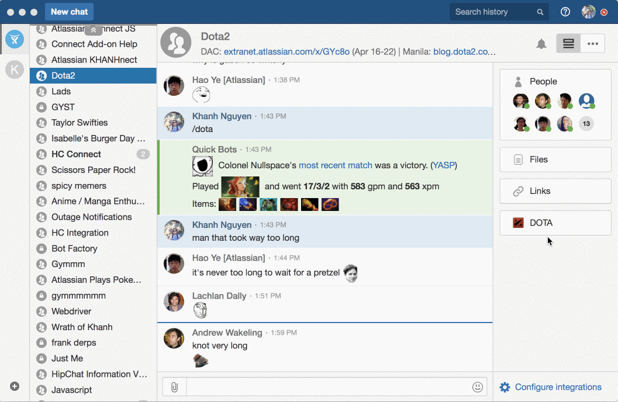Open the spicy memers room
The image size is (618, 402).
(94, 186)
